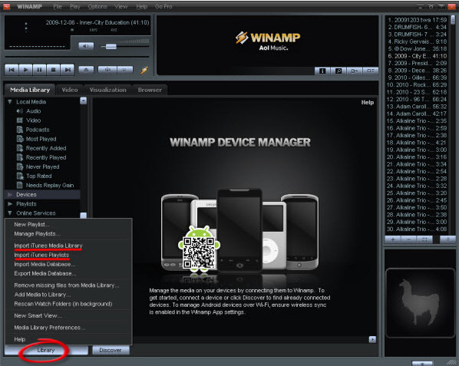Click library tree scroll up arrow
459x366 pixels.
pos(84,101)
